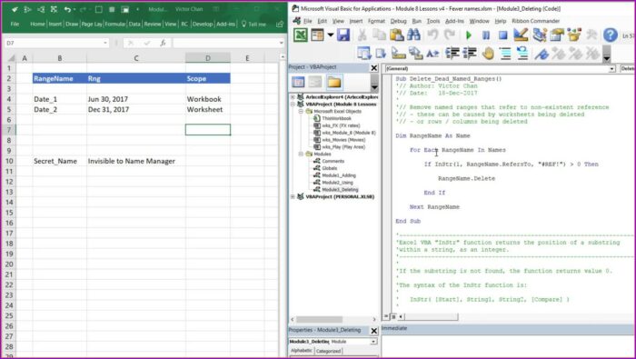The height and width of the screenshot is (359, 636).
Task: Click the View Microsoft Excel icon in VBA toolbar
Action: [301, 35]
